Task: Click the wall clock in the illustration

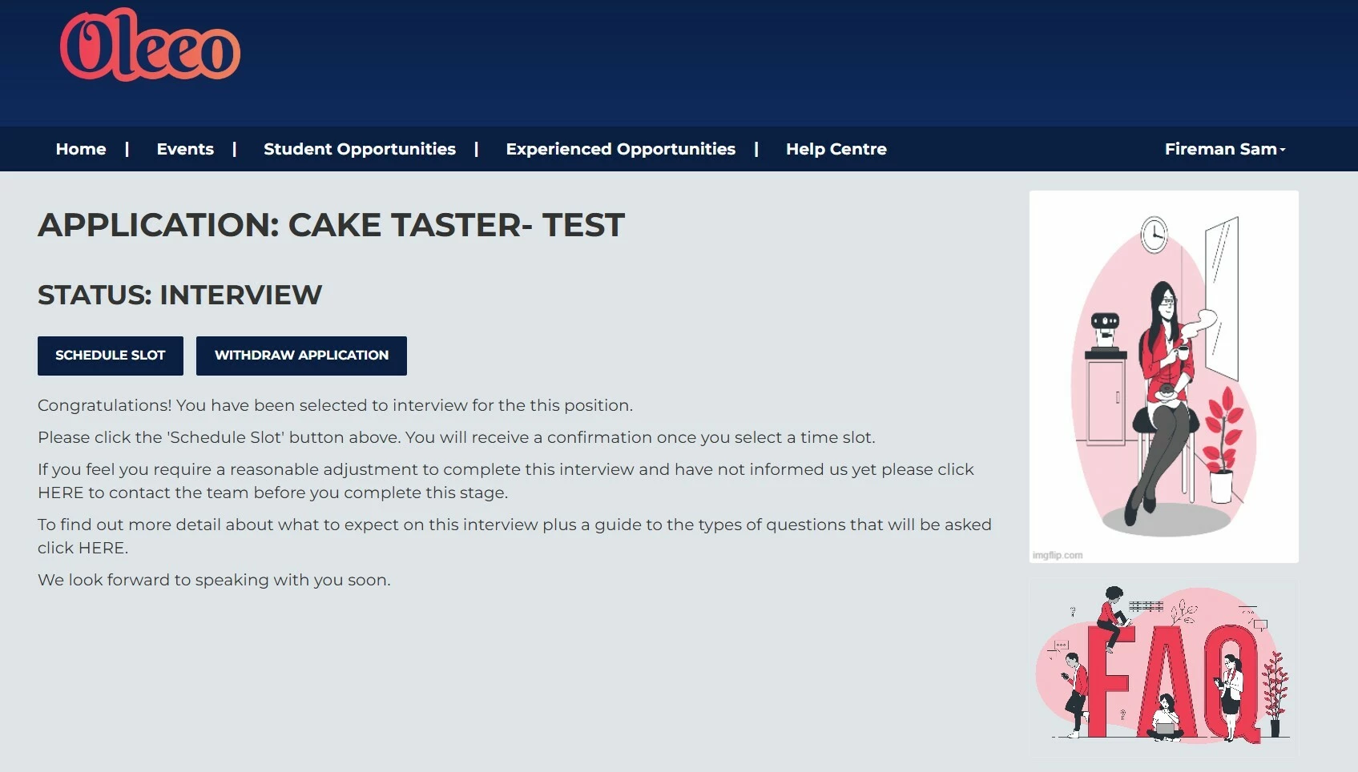Action: pos(1154,235)
